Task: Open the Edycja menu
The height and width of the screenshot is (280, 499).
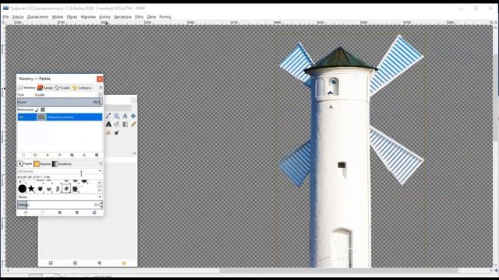Action: [x=18, y=17]
